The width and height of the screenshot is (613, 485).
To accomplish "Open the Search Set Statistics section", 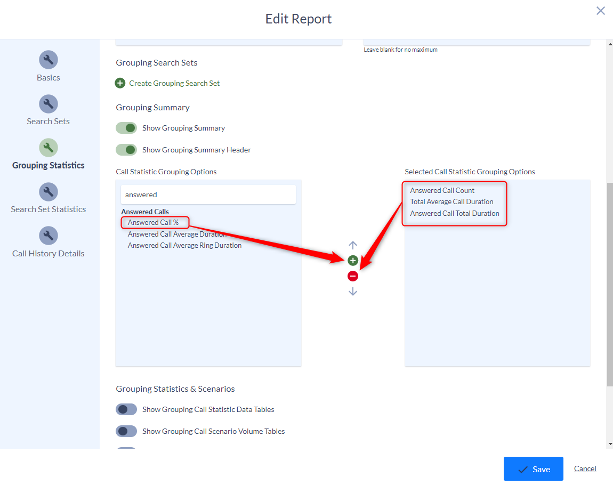I will [x=48, y=191].
